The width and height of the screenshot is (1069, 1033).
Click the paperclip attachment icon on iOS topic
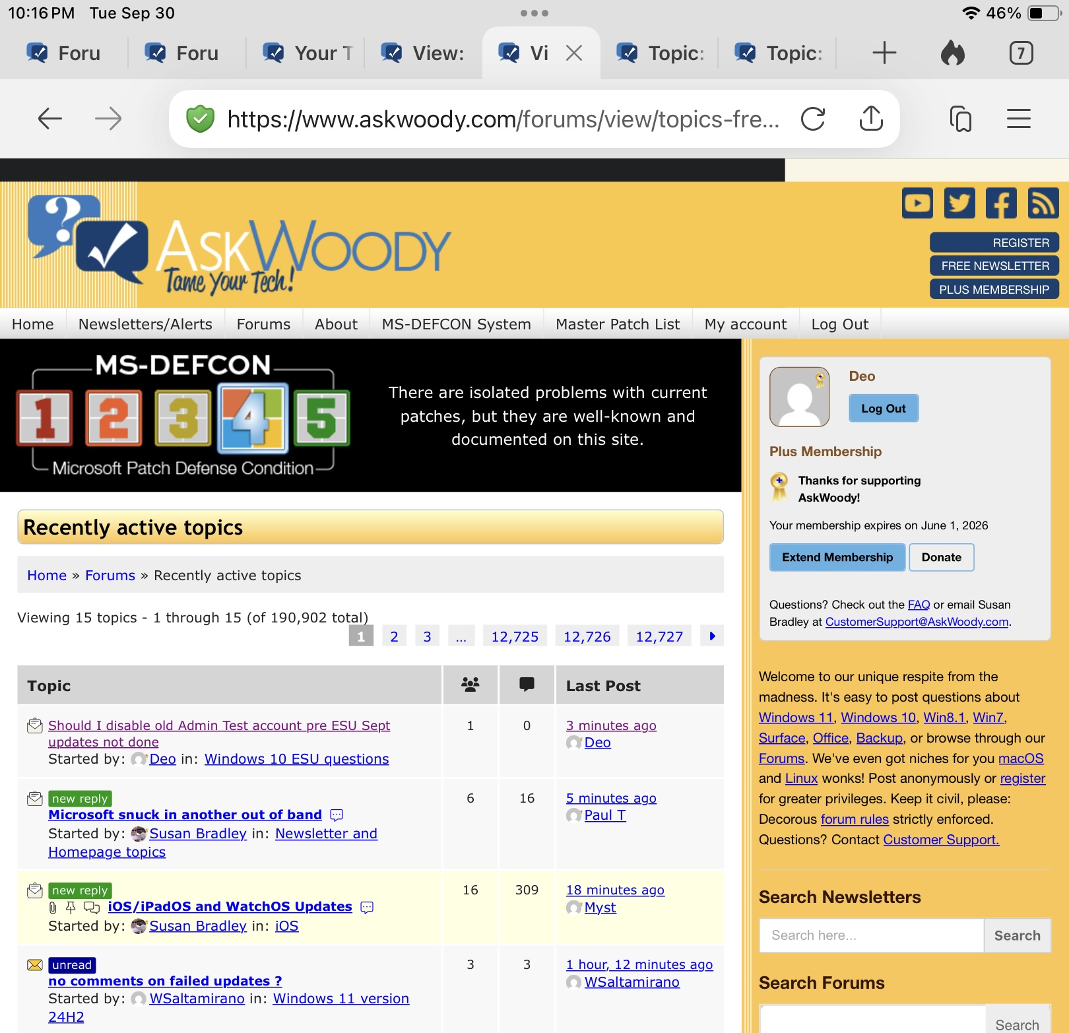click(53, 906)
